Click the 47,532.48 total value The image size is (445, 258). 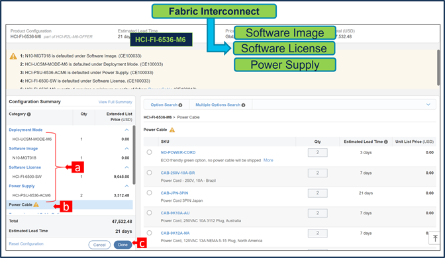click(122, 222)
